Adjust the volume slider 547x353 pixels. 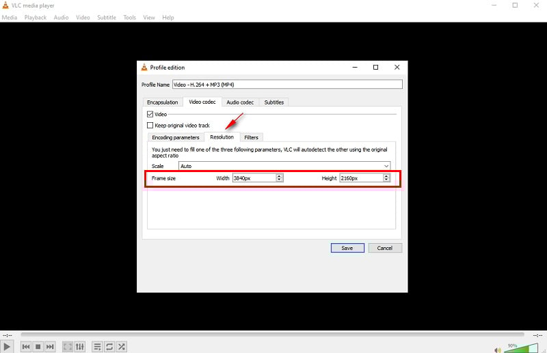[521, 348]
